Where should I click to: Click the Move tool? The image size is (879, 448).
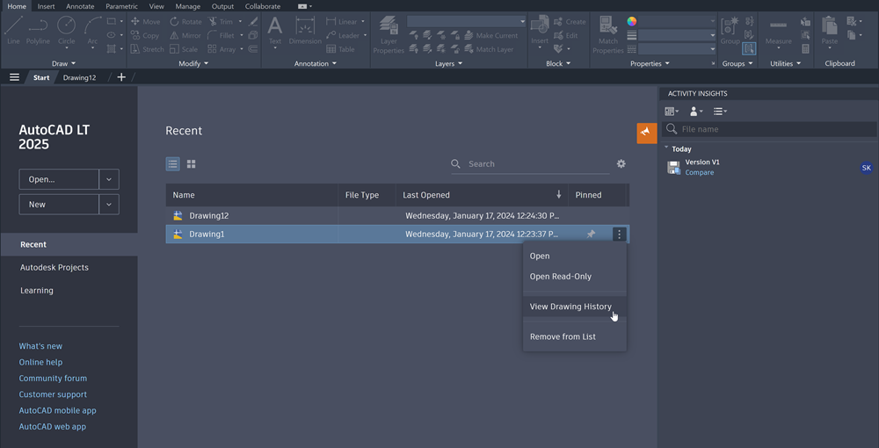(x=145, y=22)
